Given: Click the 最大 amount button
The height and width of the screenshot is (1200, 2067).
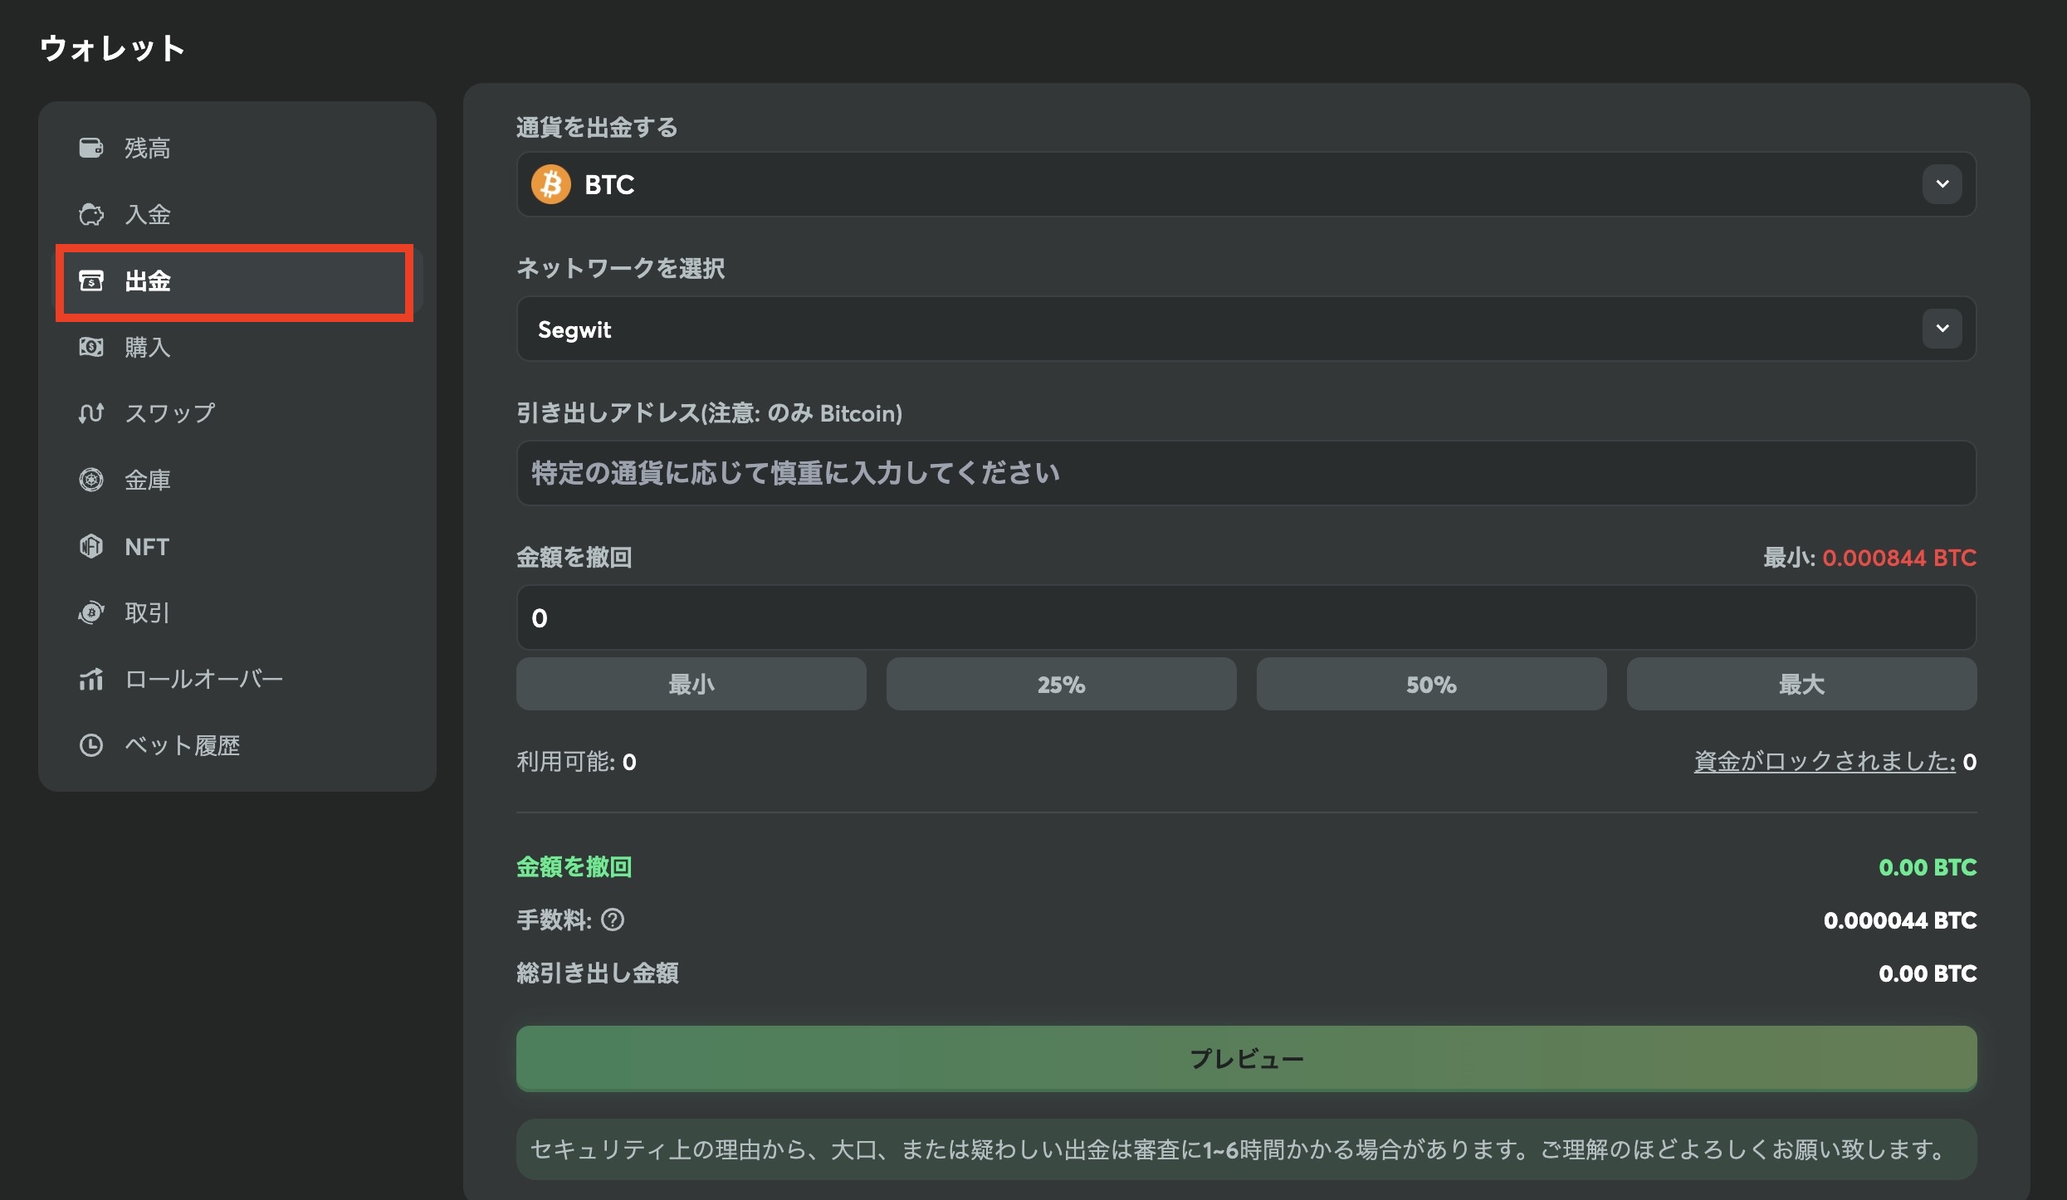Looking at the screenshot, I should click(1801, 684).
